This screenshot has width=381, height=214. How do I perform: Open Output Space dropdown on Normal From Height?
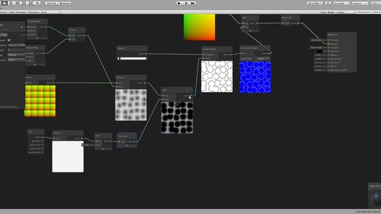pos(263,59)
